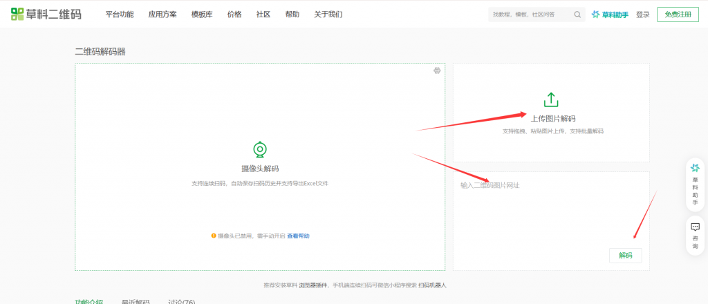The image size is (708, 304).
Task: Open 草料助手 in the header
Action: [610, 15]
